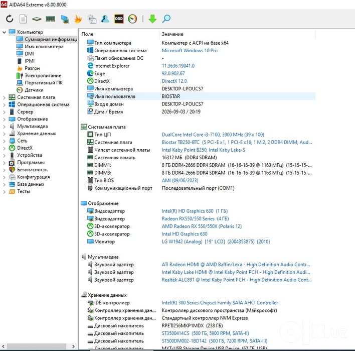355x351 pixels.
Task: Expand the Системная плата tree node
Action: [x=4, y=97]
